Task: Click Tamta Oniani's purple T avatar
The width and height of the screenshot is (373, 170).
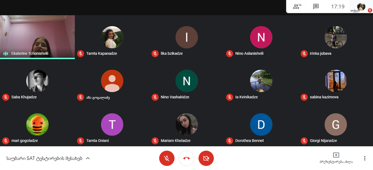Action: point(112,125)
